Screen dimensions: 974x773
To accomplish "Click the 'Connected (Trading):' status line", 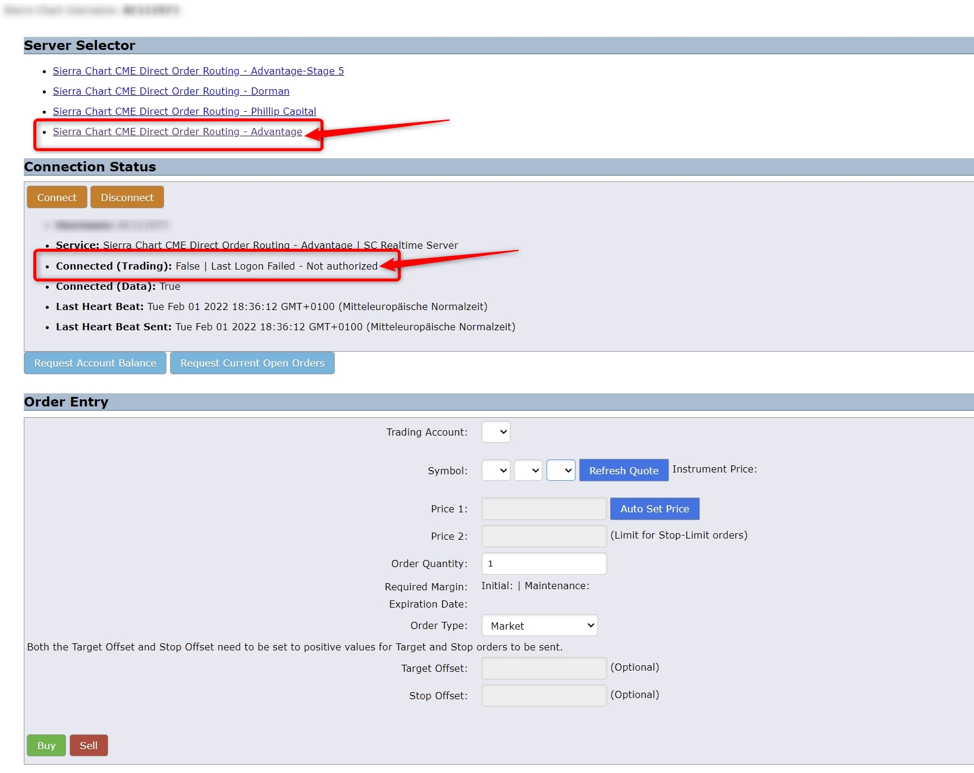I will click(x=216, y=266).
